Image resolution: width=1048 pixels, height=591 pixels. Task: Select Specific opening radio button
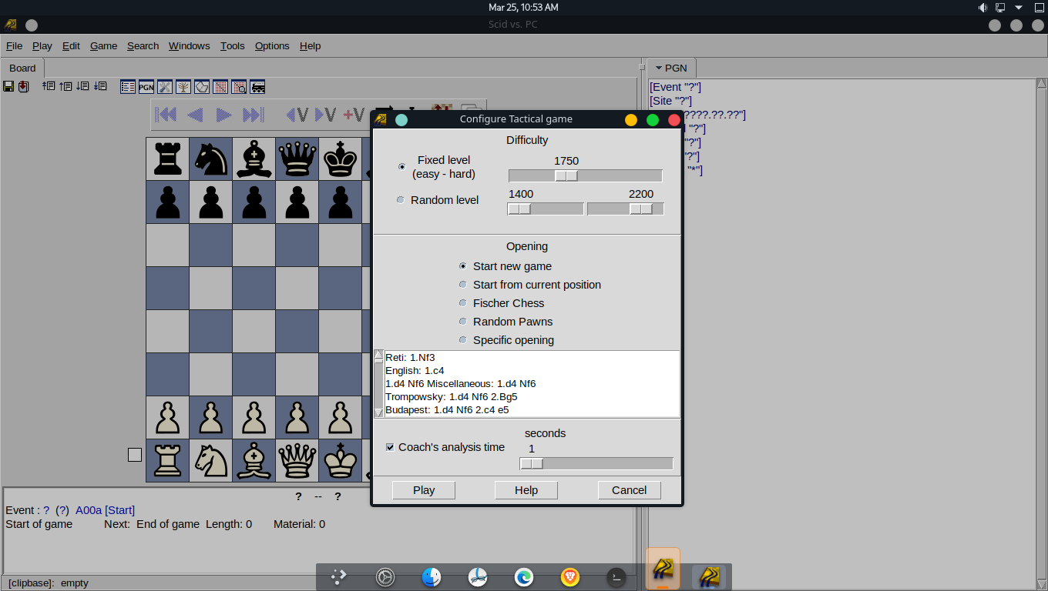tap(462, 340)
